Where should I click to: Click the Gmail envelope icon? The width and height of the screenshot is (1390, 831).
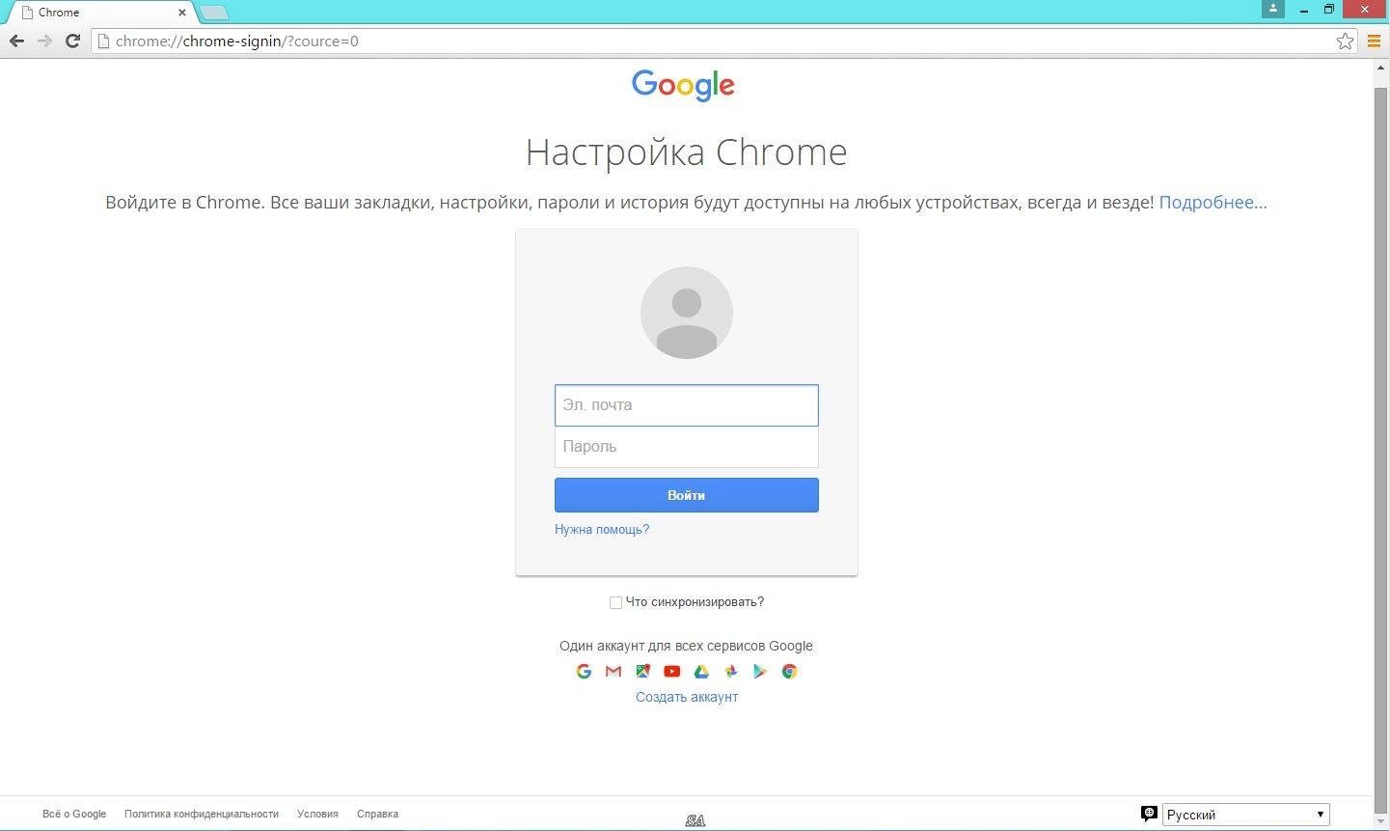613,671
